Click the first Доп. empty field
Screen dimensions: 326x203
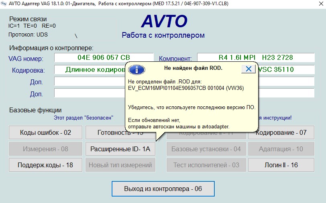[90, 81]
